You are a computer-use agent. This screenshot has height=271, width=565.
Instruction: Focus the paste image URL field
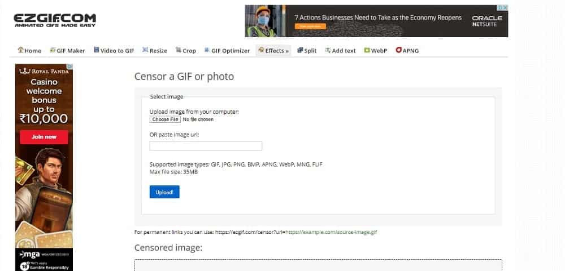pos(206,146)
